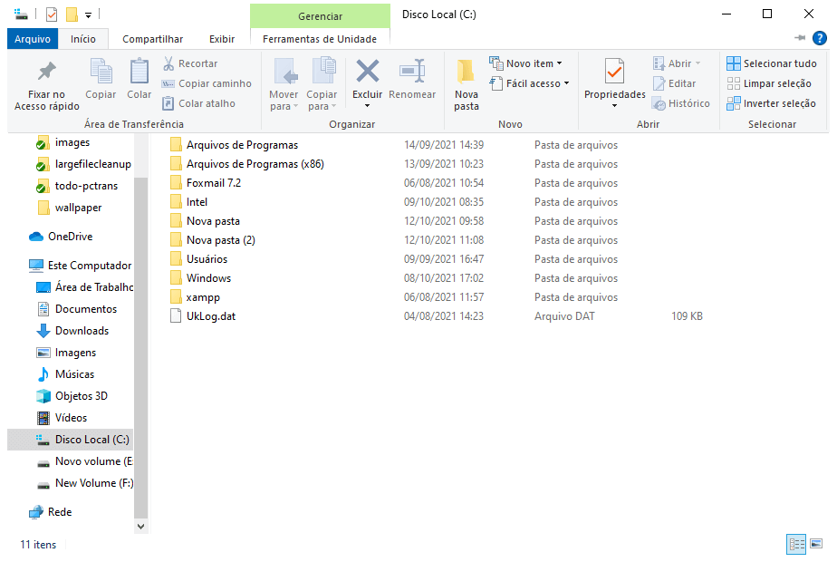The image size is (837, 562).
Task: Open the blue Help question mark icon
Action: pos(819,38)
